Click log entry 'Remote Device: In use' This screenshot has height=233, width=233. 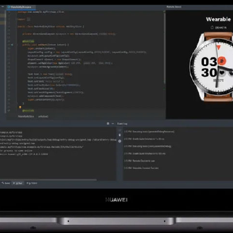pyautogui.click(x=139, y=161)
